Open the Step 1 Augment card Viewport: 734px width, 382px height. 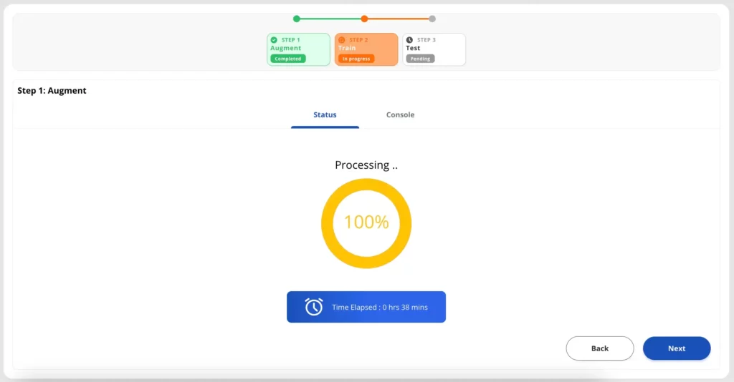298,49
